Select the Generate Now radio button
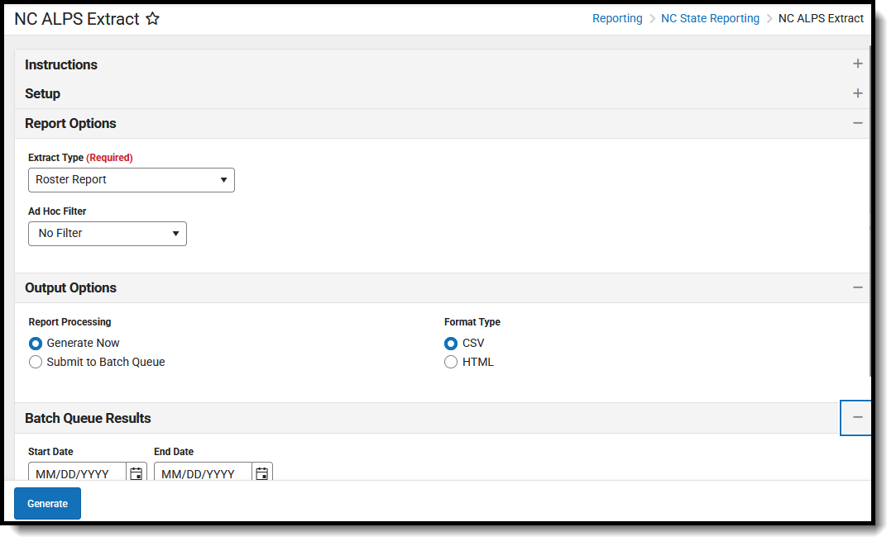Image resolution: width=896 pixels, height=546 pixels. pyautogui.click(x=36, y=344)
